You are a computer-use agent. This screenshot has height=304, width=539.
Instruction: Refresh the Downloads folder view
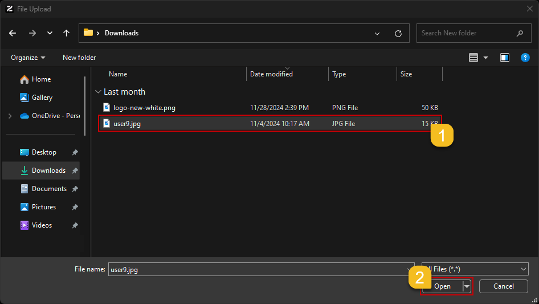[x=398, y=33]
